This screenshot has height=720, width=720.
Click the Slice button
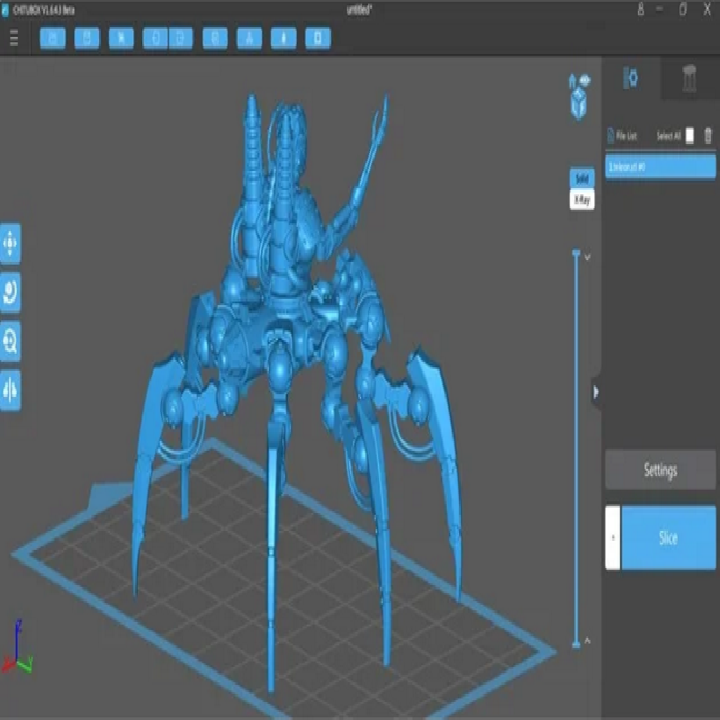tap(668, 537)
